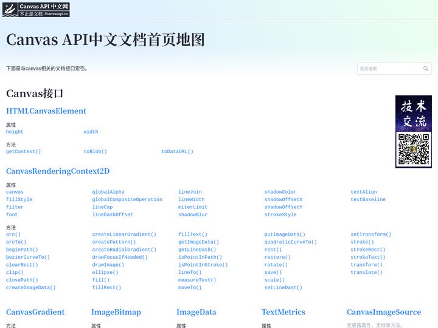Open the CanvasRenderingContext2D heading link
Screen dimensions: 438x328
(x=58, y=171)
